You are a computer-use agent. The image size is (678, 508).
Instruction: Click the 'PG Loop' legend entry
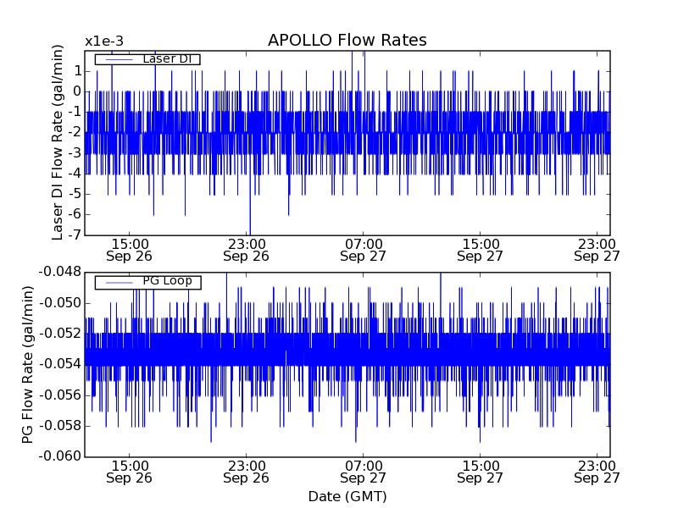147,282
